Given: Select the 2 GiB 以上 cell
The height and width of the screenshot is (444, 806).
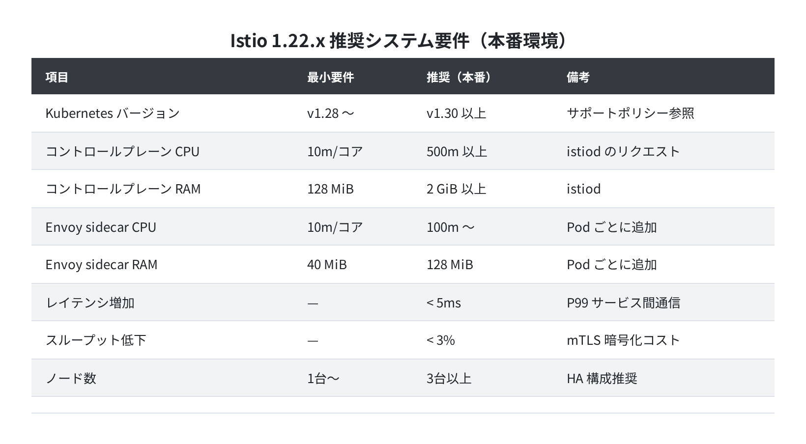Looking at the screenshot, I should [457, 189].
